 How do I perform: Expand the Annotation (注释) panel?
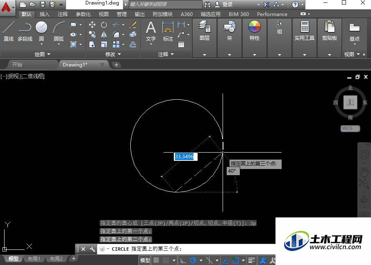pos(166,54)
